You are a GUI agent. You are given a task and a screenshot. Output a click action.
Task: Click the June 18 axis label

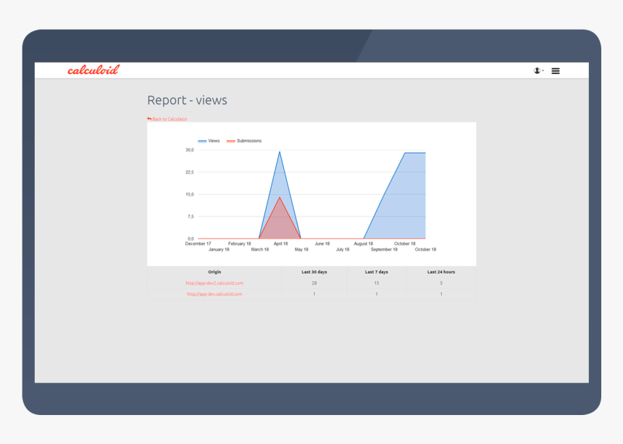322,244
